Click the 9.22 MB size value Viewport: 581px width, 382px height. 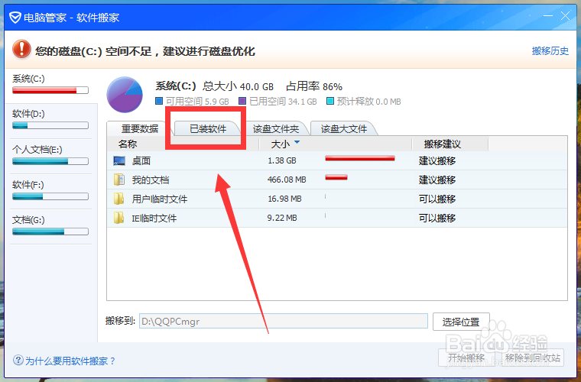pyautogui.click(x=282, y=218)
